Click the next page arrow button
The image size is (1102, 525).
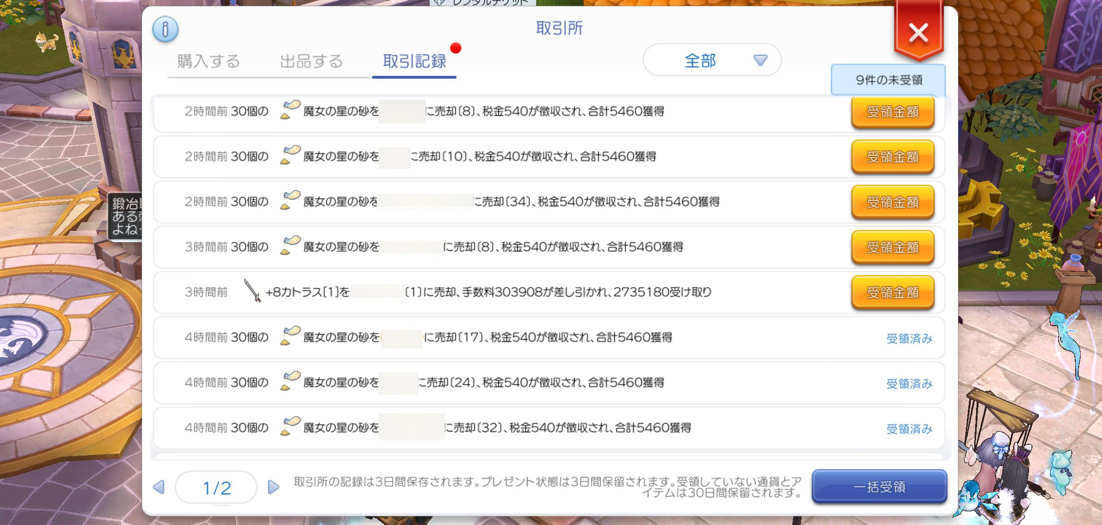[273, 487]
